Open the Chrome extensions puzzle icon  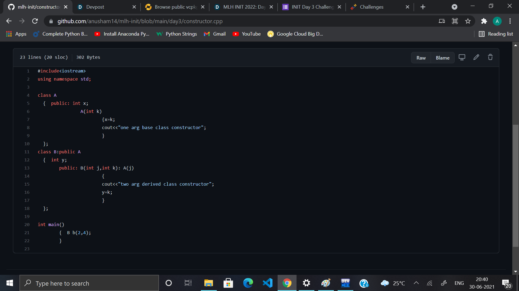click(484, 21)
